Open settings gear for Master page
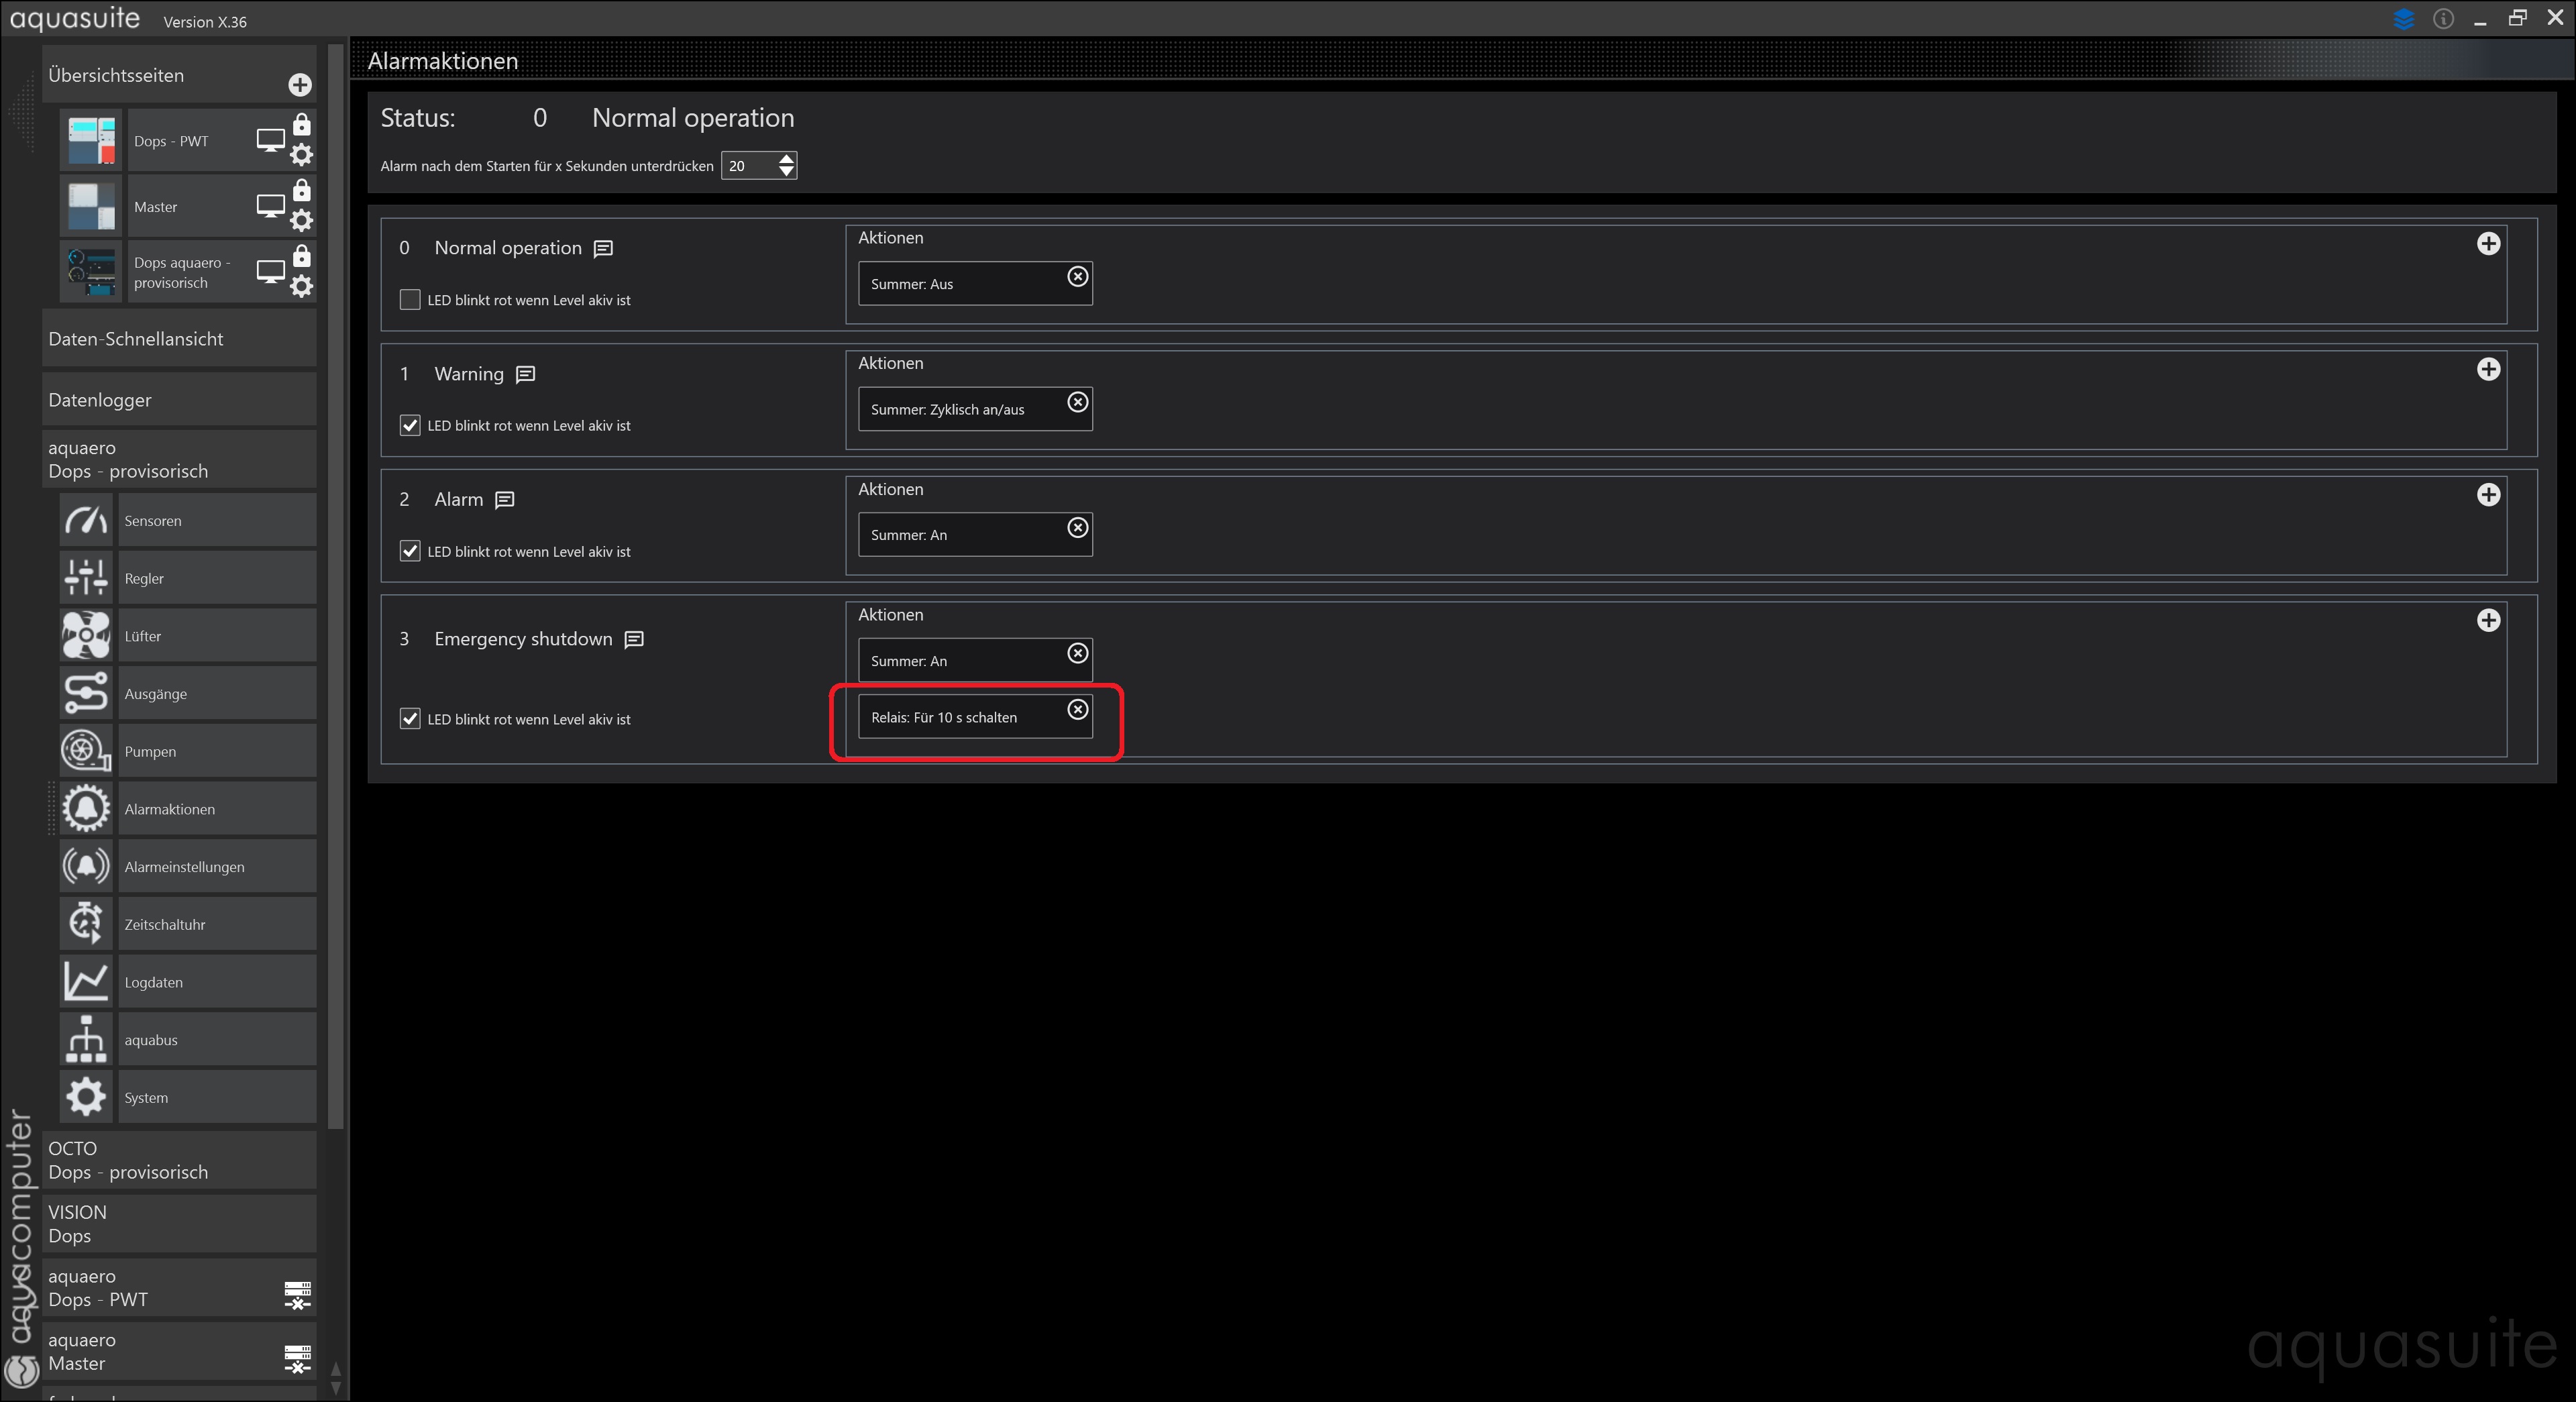This screenshot has width=2576, height=1402. 301,221
